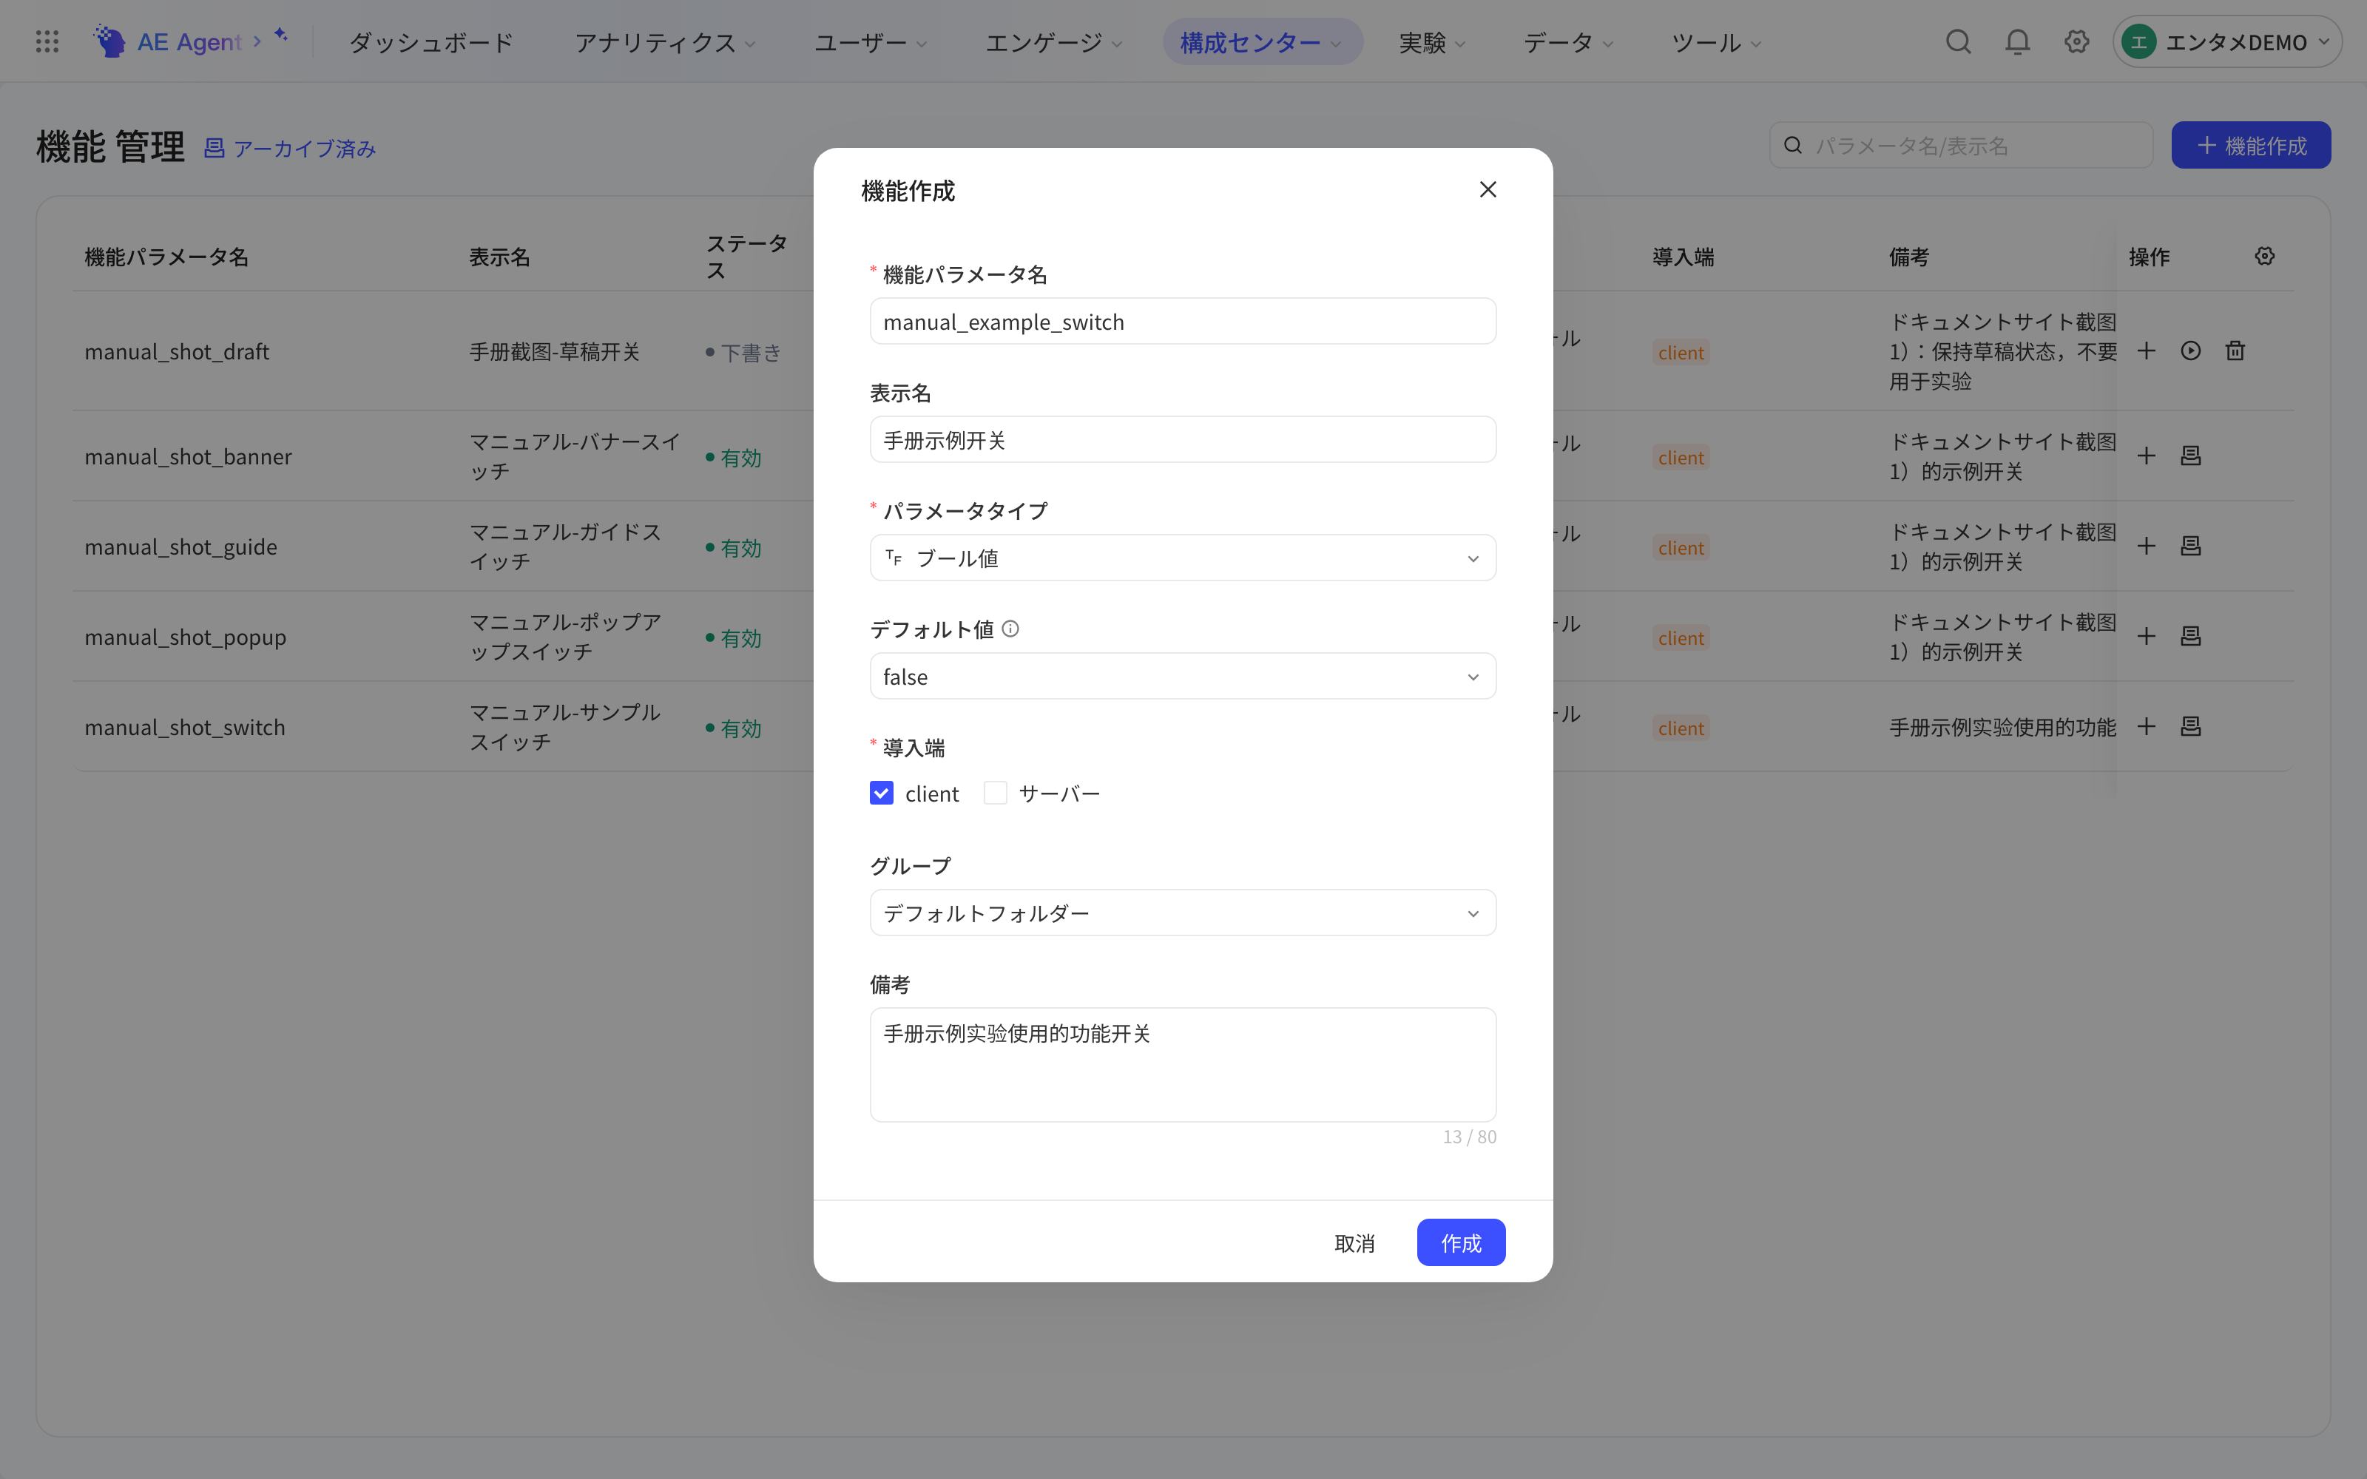2367x1479 pixels.
Task: Click plus icon in manual_shot_guide row
Action: pos(2146,546)
